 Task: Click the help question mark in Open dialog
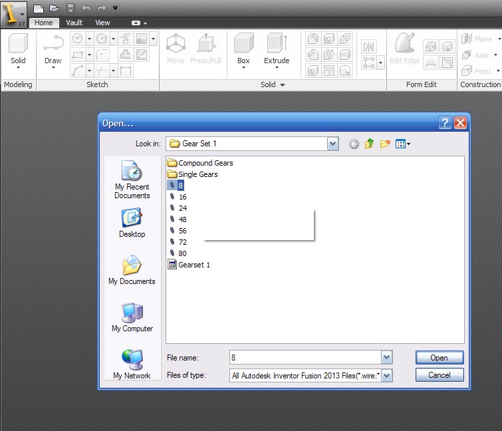coord(445,122)
